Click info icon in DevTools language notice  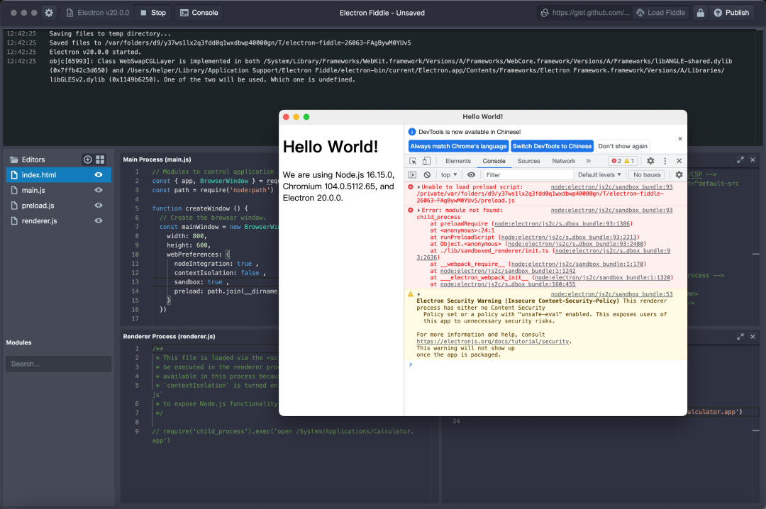(412, 132)
